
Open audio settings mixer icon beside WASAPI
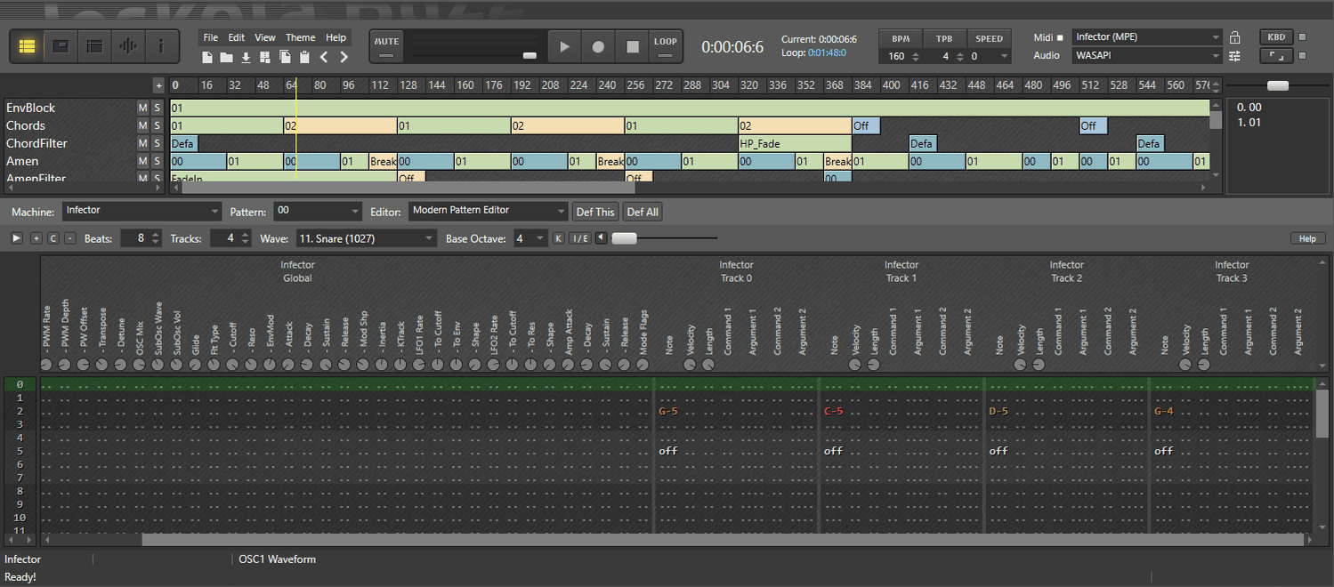[x=1234, y=55]
